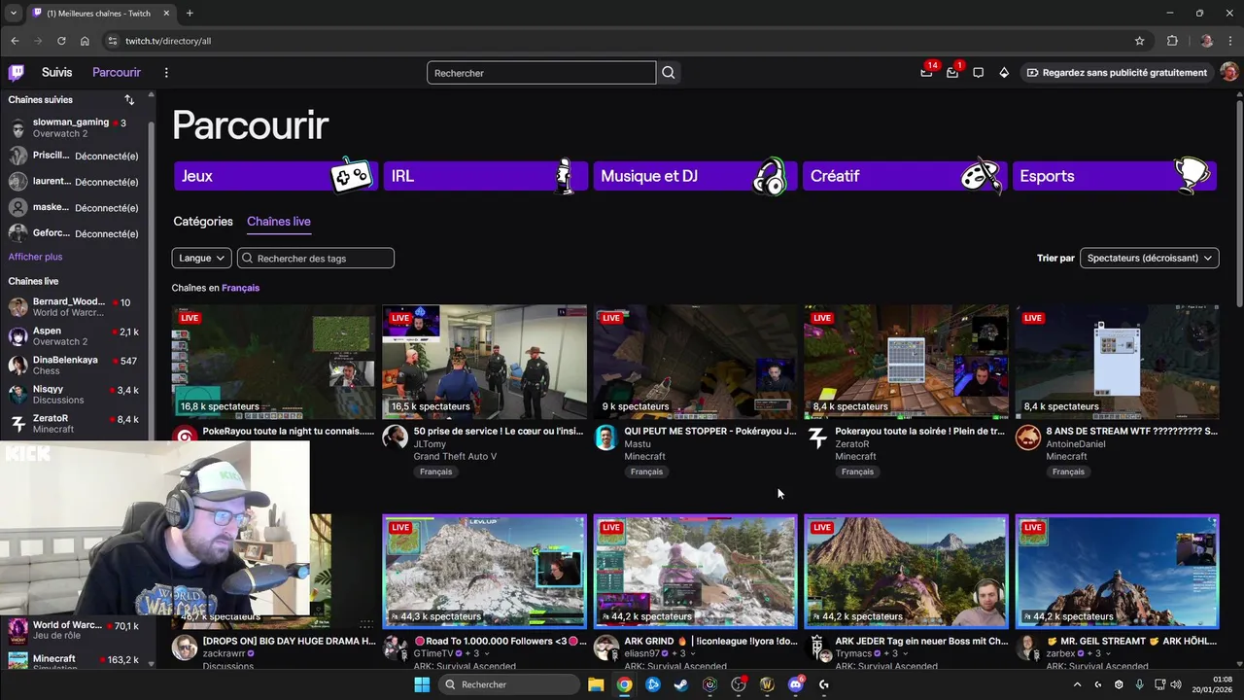The image size is (1244, 700).
Task: Open Nisqyy channel in sidebar
Action: pyautogui.click(x=74, y=395)
